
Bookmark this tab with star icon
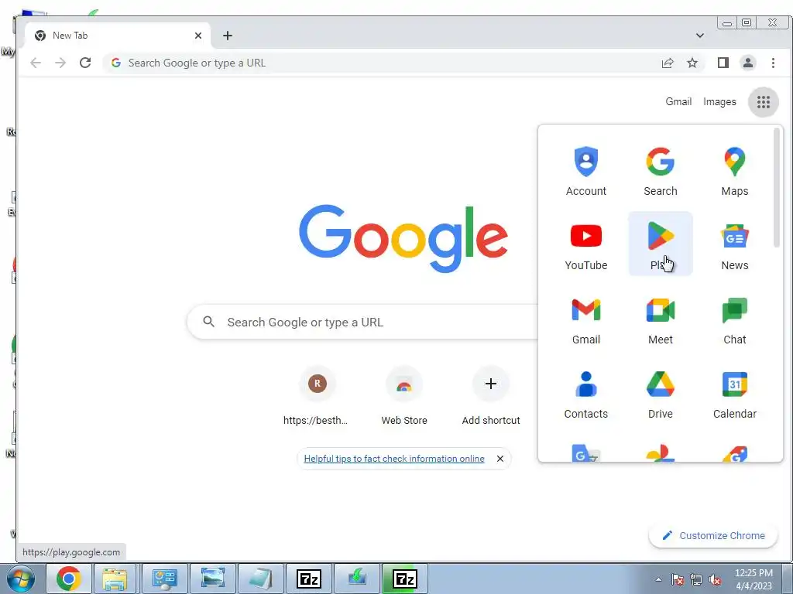pyautogui.click(x=692, y=63)
